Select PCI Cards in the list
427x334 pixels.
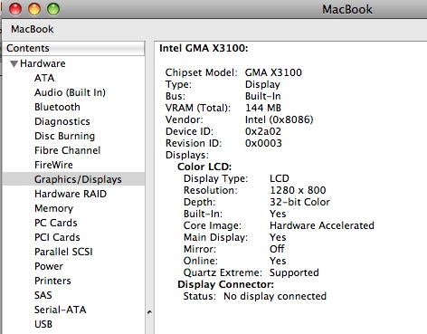pyautogui.click(x=57, y=237)
